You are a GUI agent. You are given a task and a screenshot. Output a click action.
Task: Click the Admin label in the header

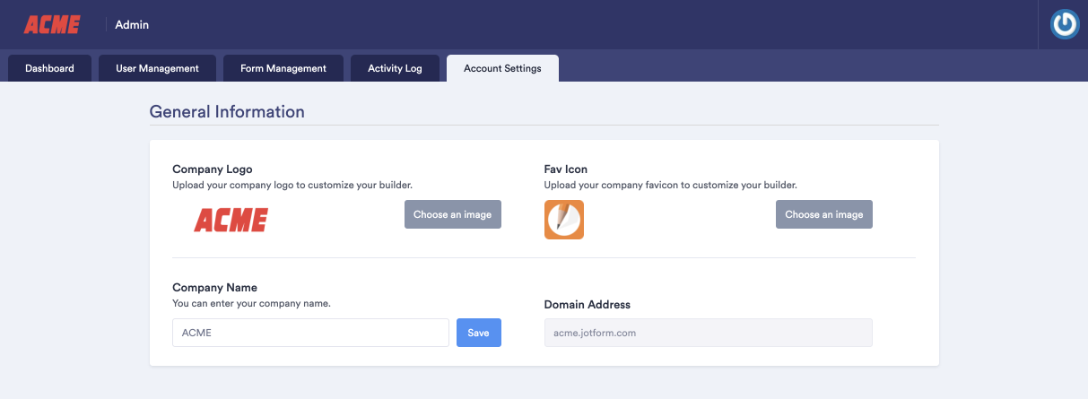point(132,25)
